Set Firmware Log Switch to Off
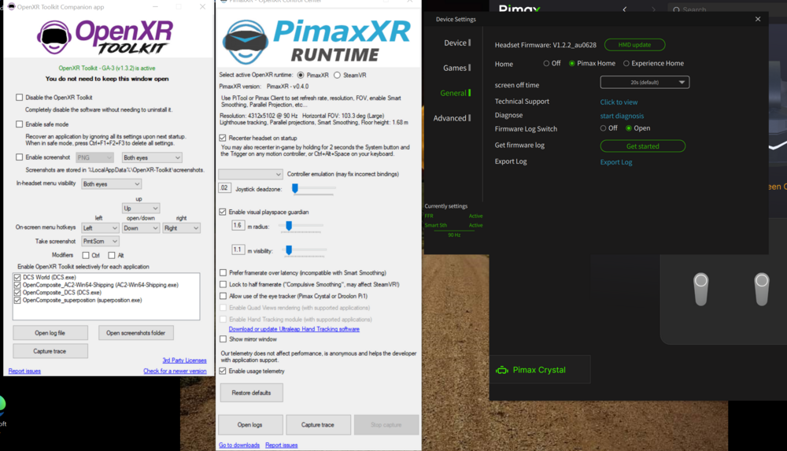This screenshot has height=451, width=787. click(603, 128)
